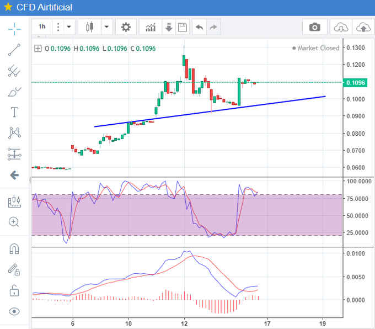Click date 17 on the time axis
The width and height of the screenshot is (375, 329).
[267, 323]
